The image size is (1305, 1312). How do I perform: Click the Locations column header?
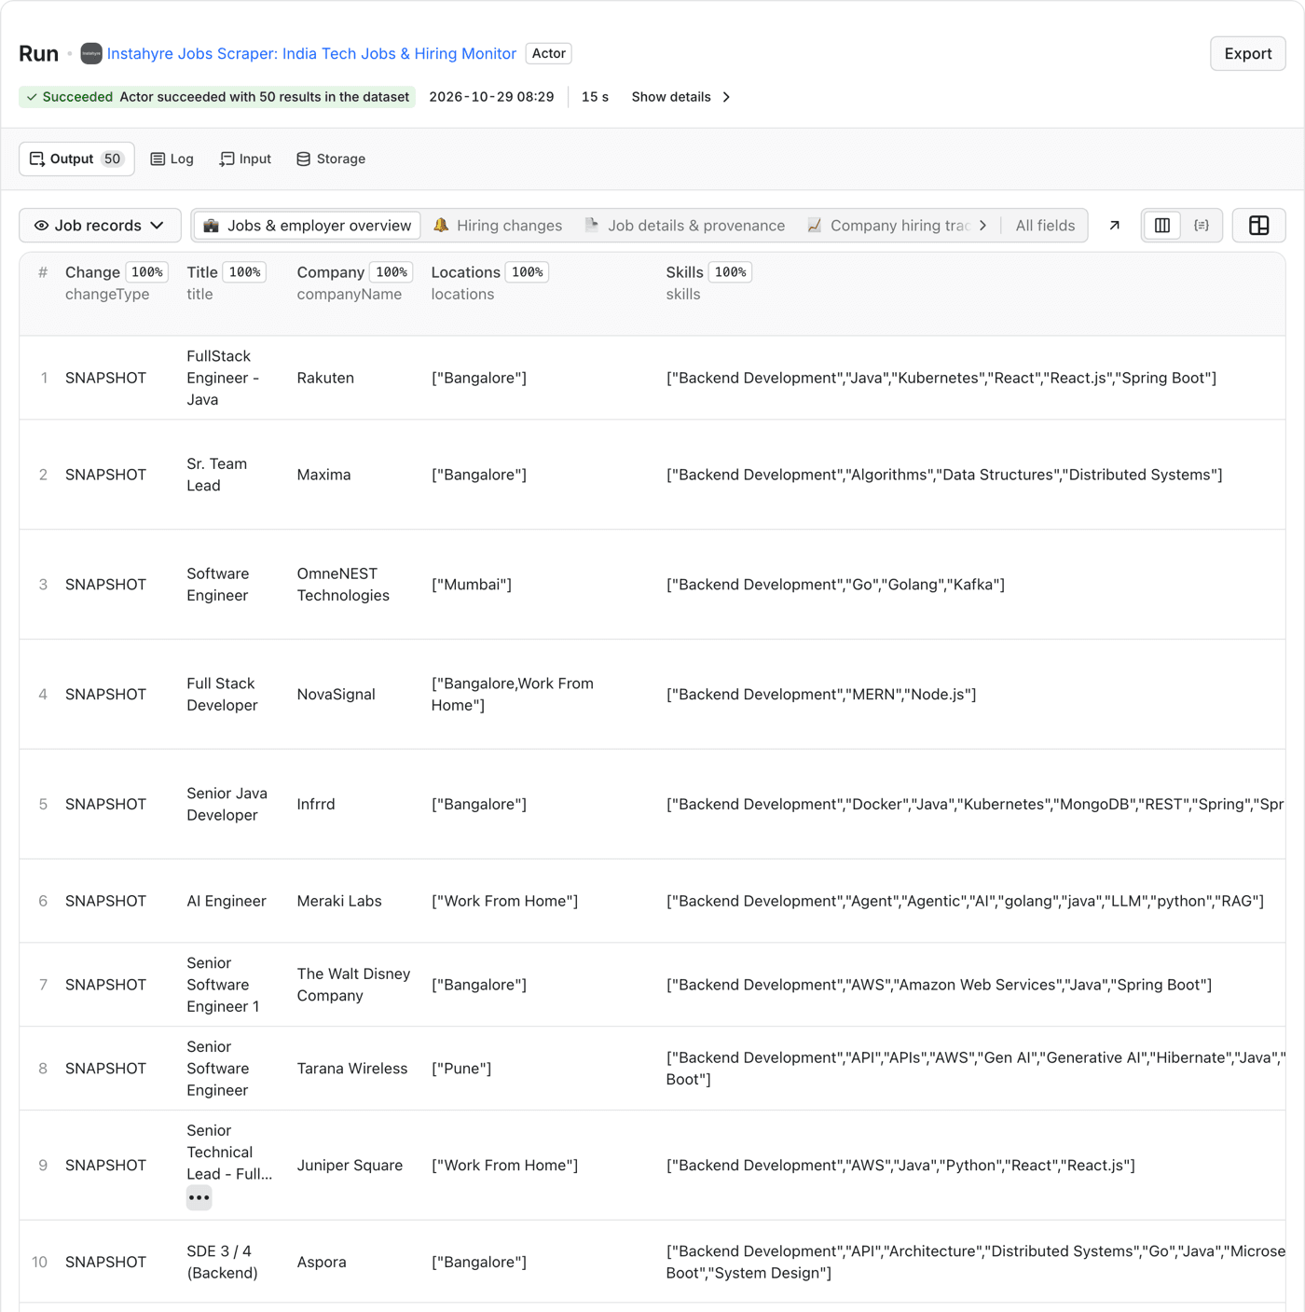click(465, 272)
